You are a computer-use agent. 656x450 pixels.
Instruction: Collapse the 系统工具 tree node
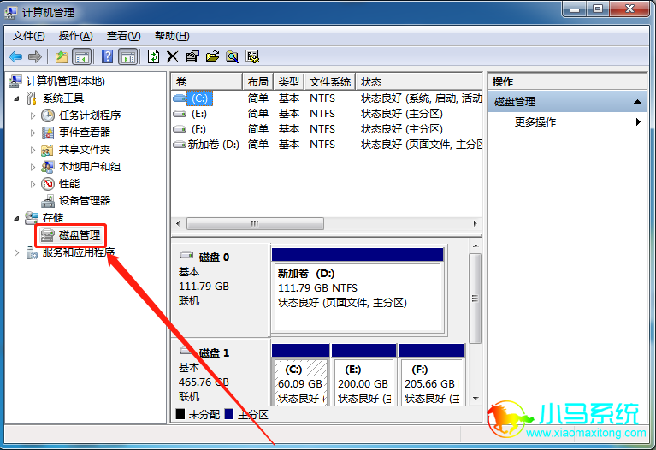tap(17, 98)
